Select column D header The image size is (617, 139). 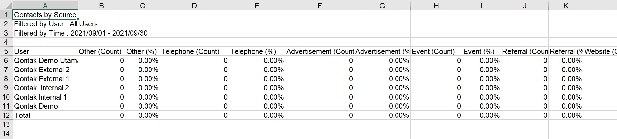click(x=194, y=6)
